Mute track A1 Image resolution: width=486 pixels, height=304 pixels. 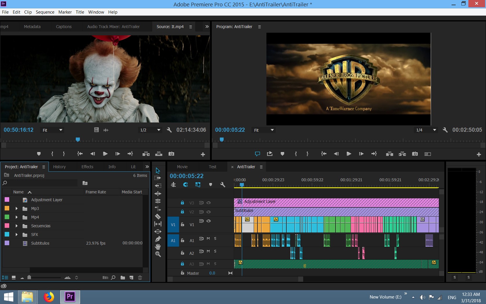208,239
